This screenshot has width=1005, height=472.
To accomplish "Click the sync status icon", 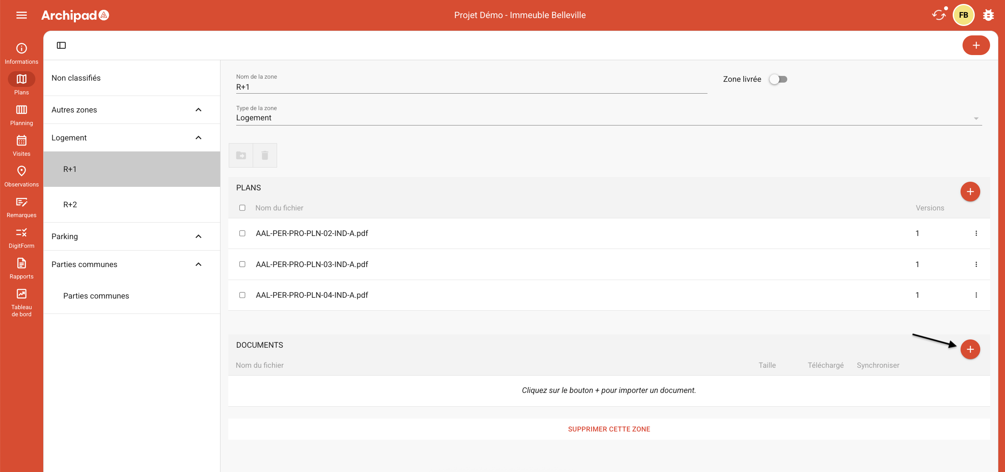I will coord(939,15).
